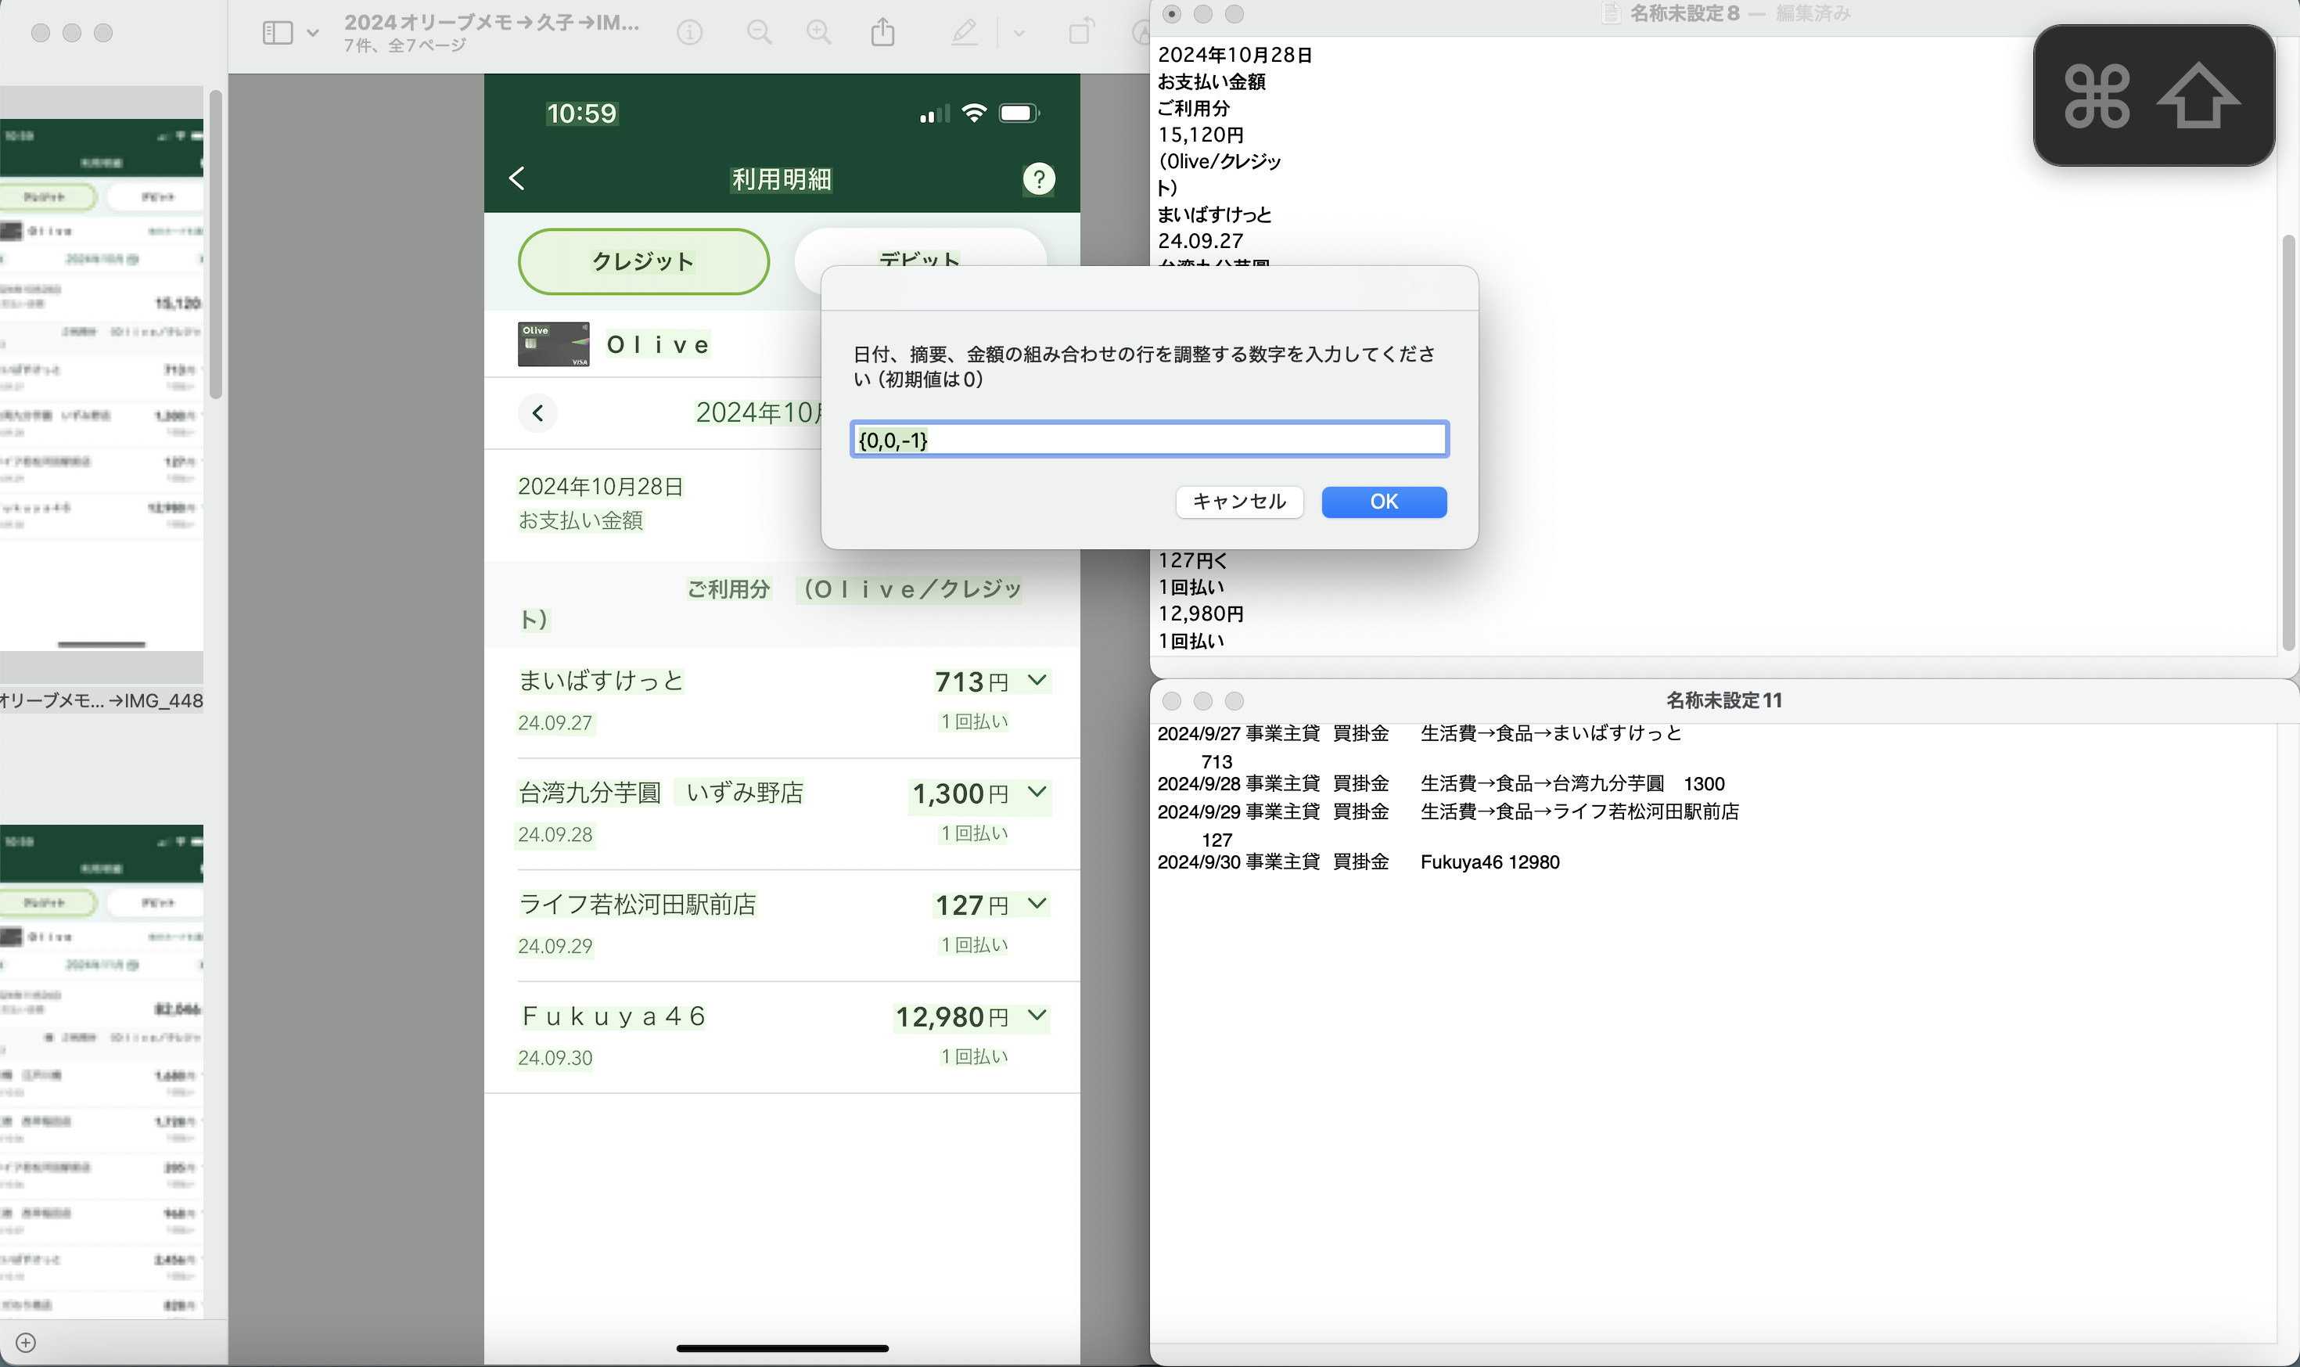
Task: Go to previous month with left chevron
Action: click(537, 412)
